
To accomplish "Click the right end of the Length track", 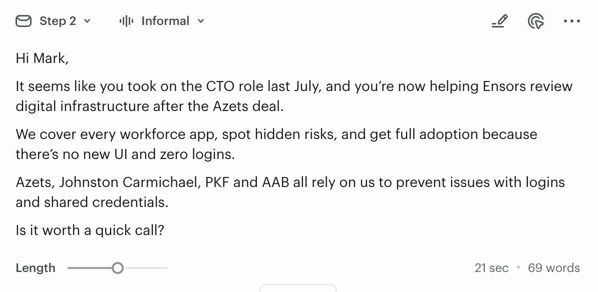I will [166, 268].
